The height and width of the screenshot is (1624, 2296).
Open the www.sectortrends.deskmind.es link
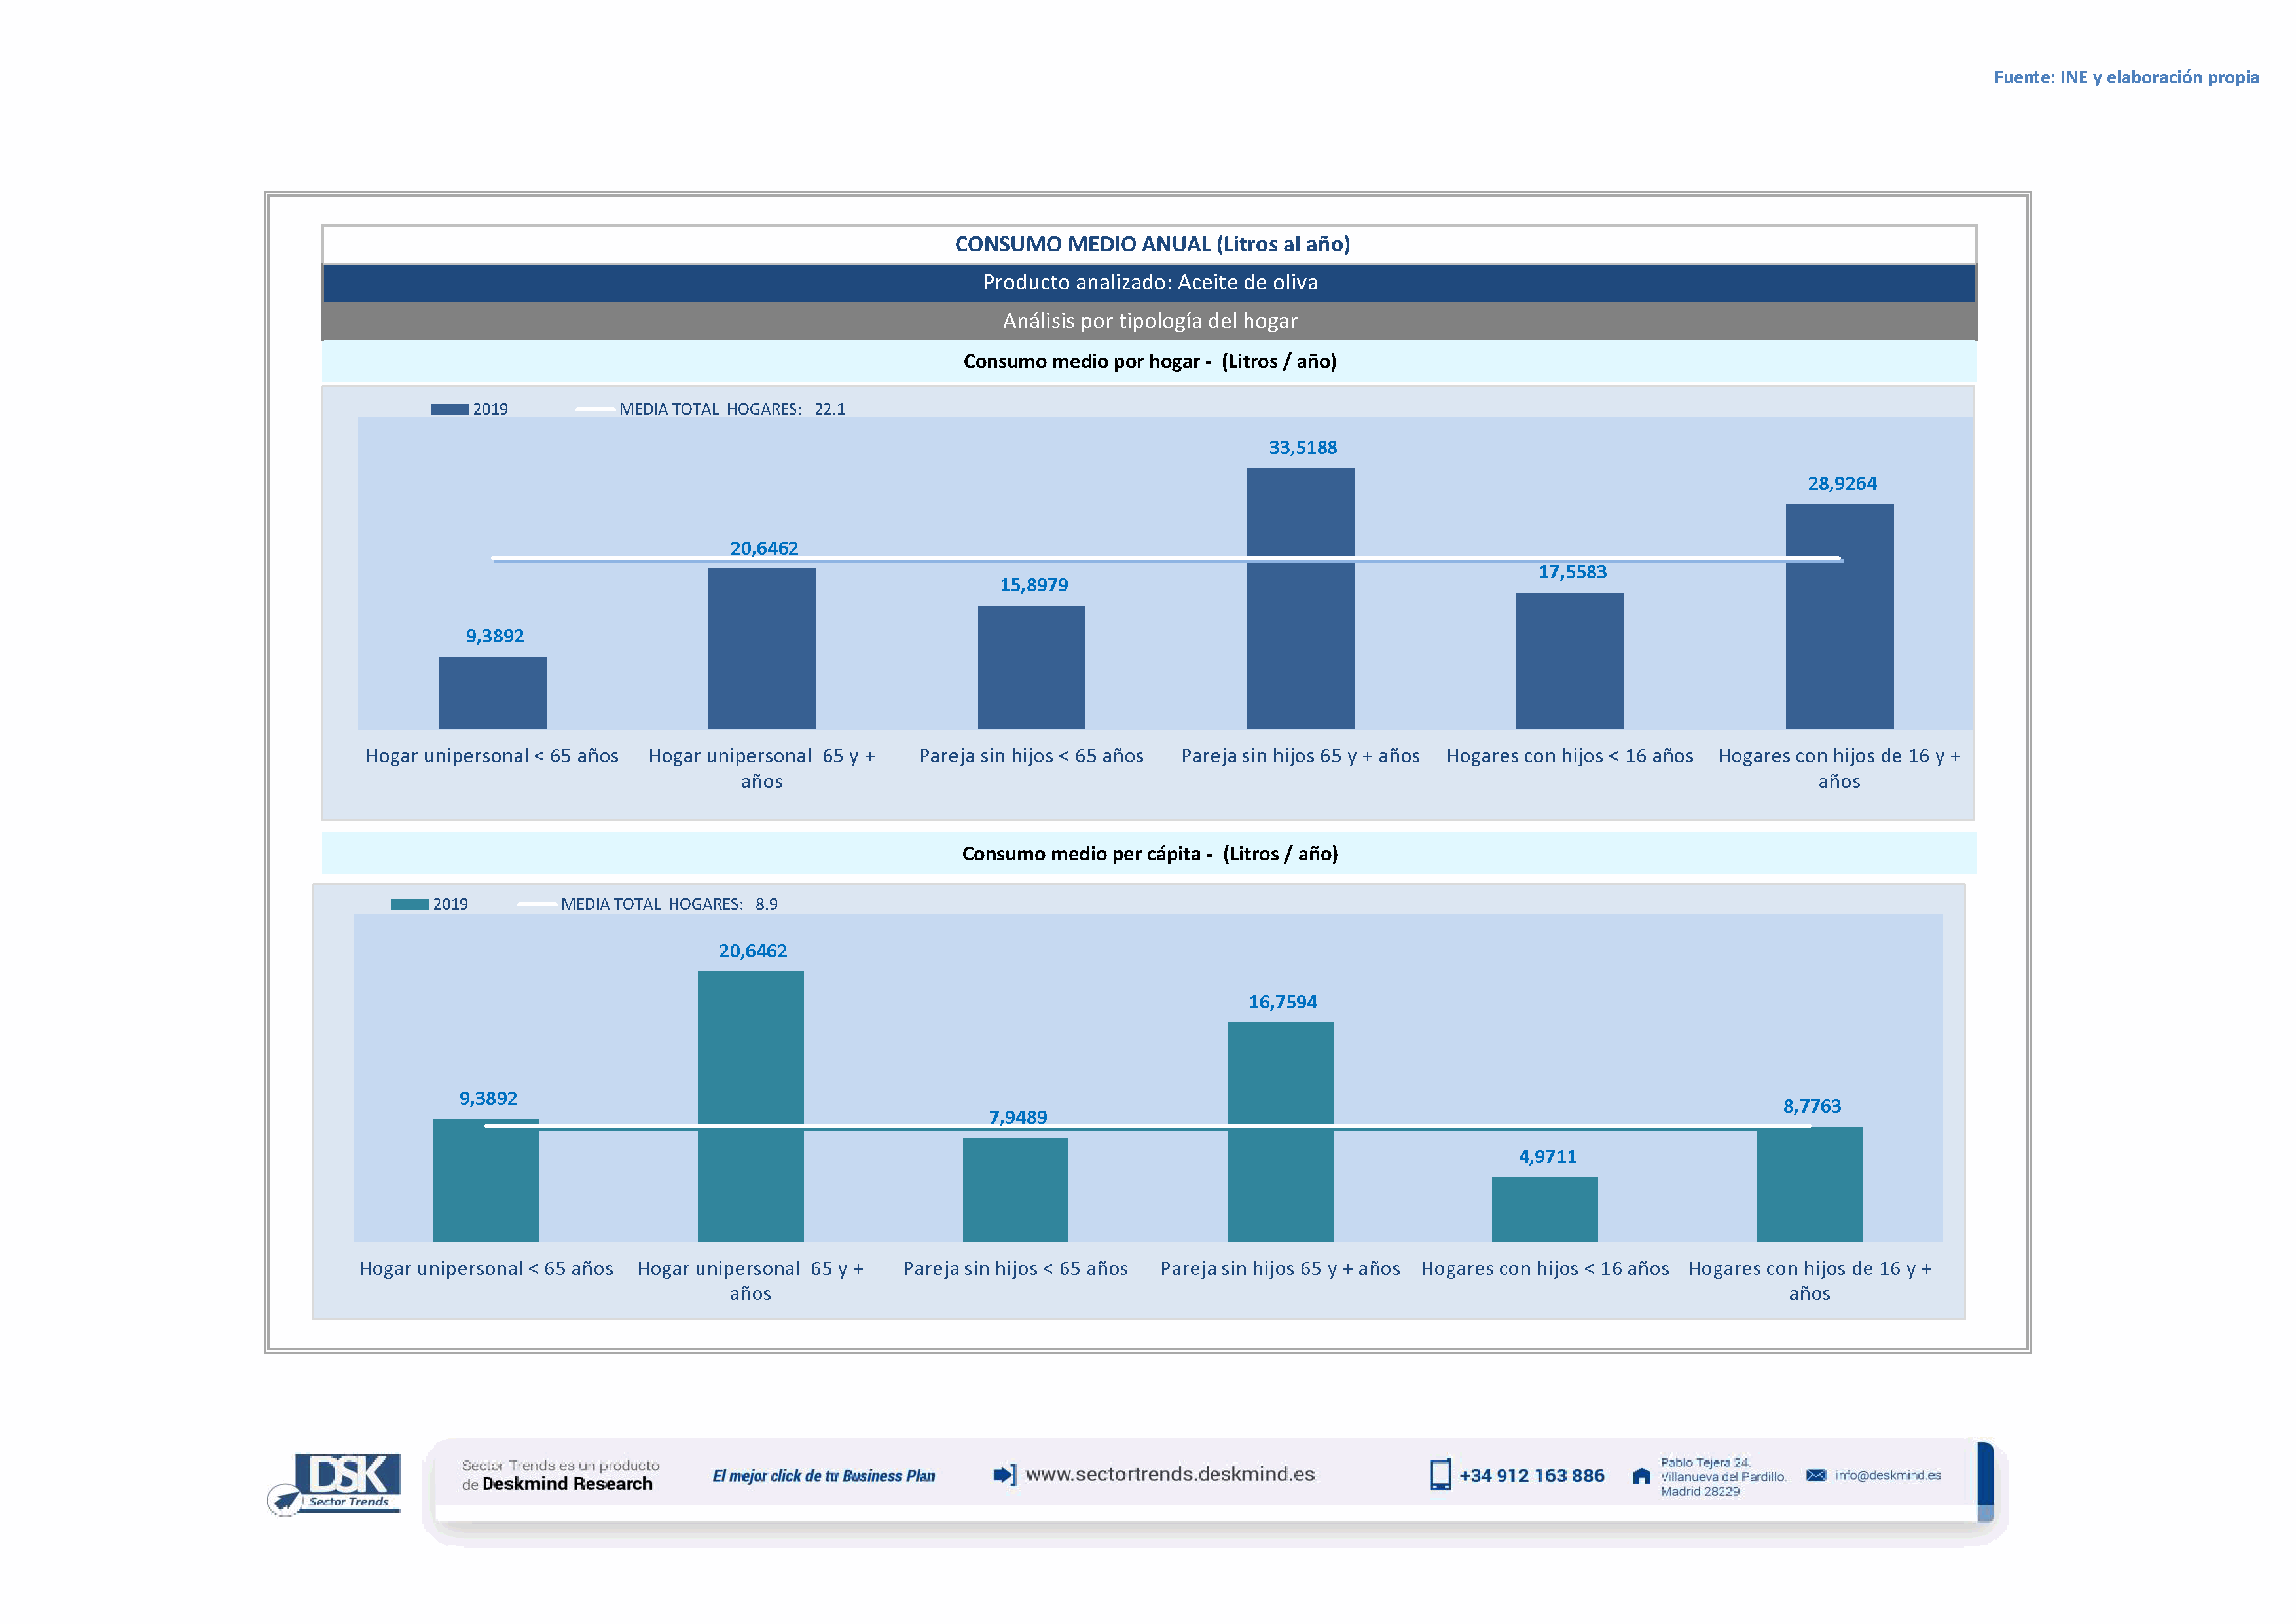click(1170, 1474)
